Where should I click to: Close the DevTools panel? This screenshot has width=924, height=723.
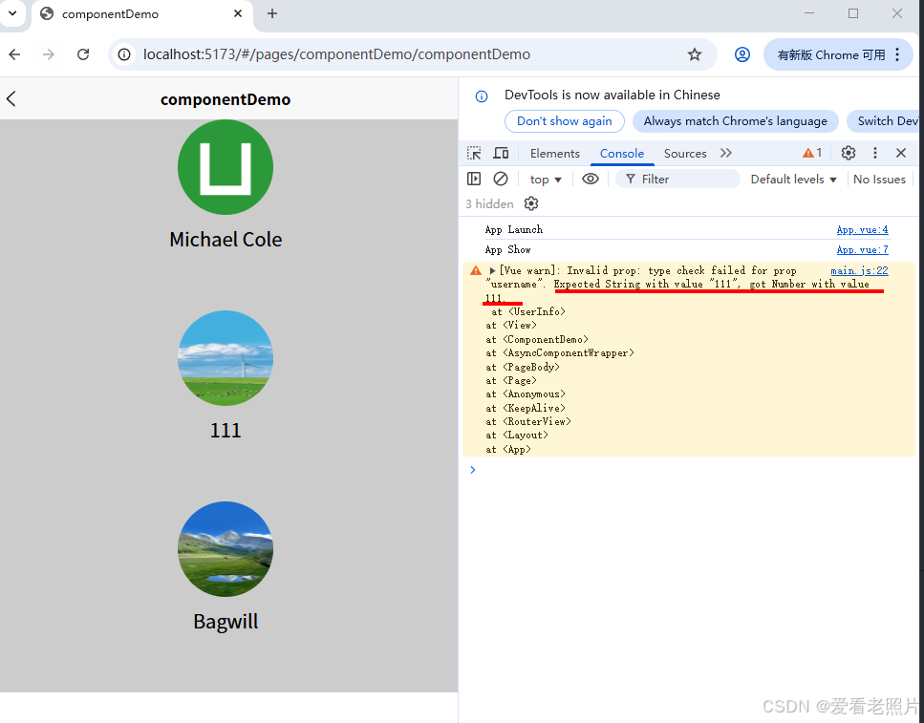point(901,153)
